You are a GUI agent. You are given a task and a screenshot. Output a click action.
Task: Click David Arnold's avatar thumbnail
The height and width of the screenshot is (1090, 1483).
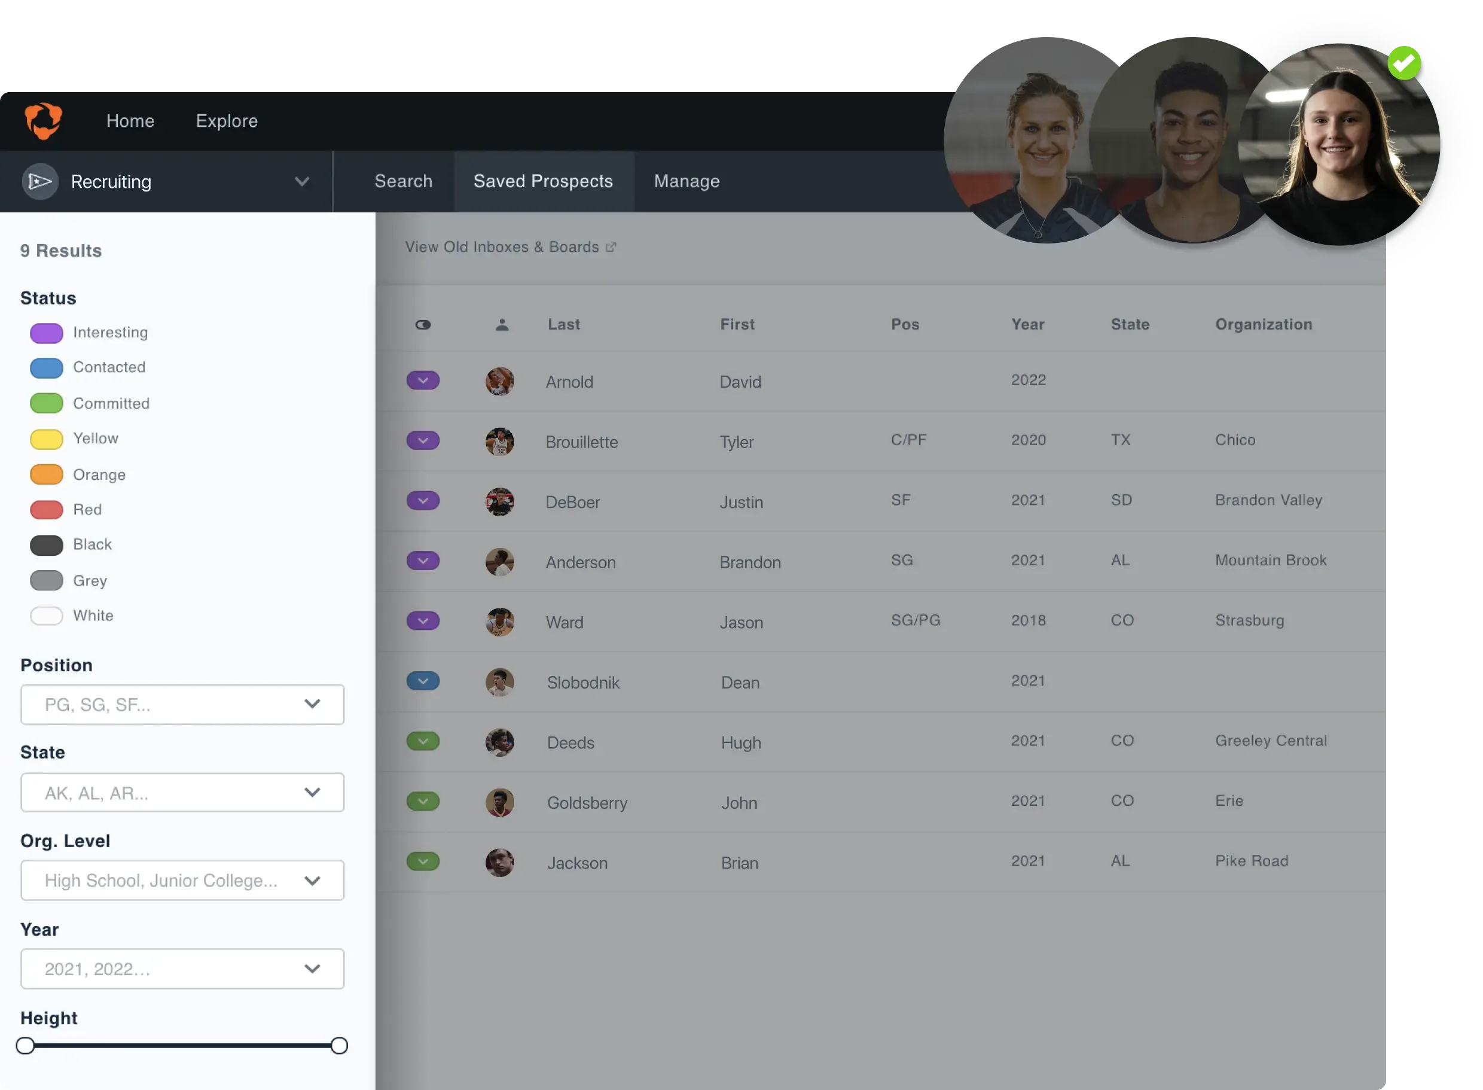click(x=500, y=381)
